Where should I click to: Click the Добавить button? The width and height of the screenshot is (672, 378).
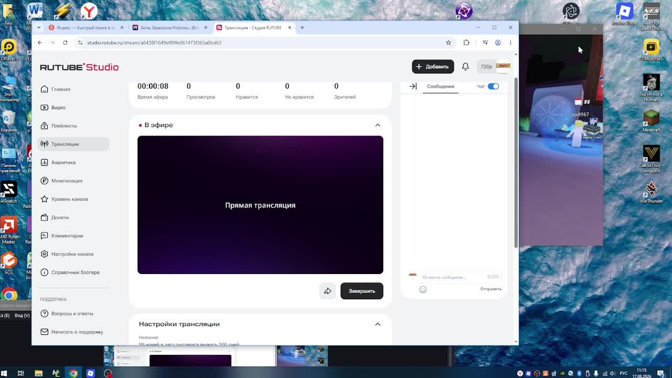[x=433, y=67]
